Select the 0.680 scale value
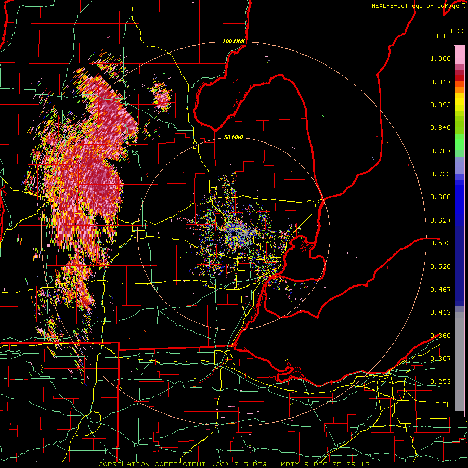 (x=440, y=197)
